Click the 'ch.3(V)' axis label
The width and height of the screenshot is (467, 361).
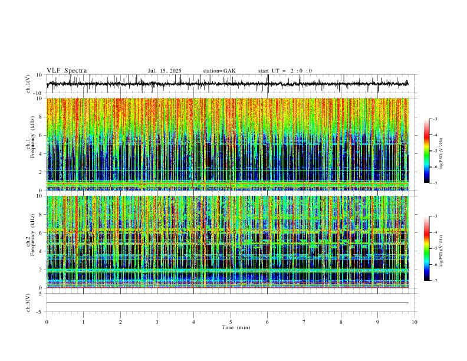click(28, 303)
